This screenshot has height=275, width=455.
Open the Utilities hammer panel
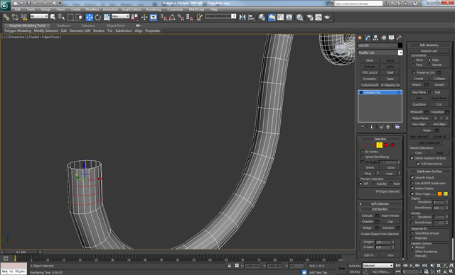pyautogui.click(x=400, y=38)
